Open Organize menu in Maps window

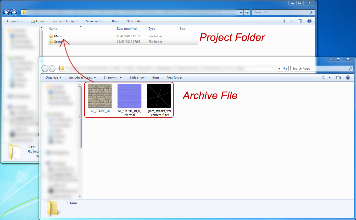53,78
